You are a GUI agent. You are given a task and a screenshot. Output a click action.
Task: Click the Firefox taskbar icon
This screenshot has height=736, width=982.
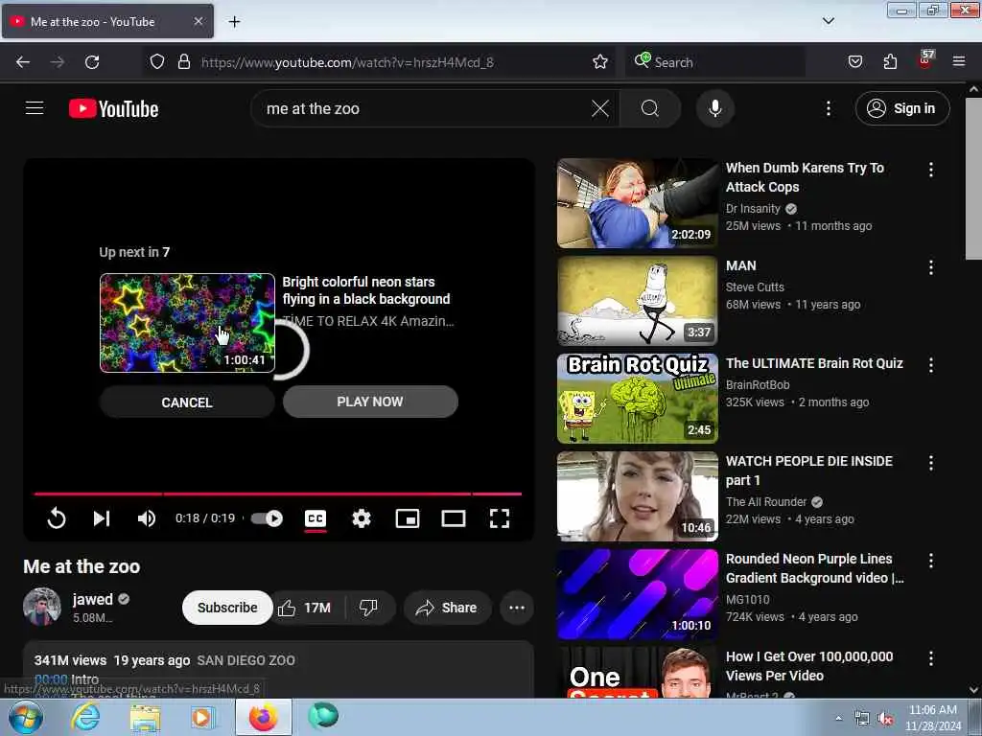(264, 718)
